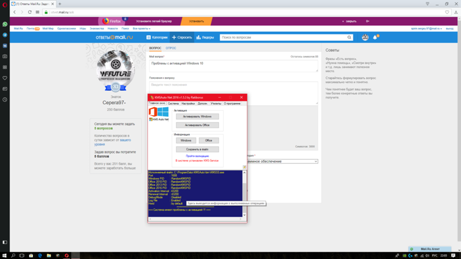Click KMSAuto log horizontal scrollbar
The width and height of the screenshot is (461, 259).
click(x=195, y=219)
